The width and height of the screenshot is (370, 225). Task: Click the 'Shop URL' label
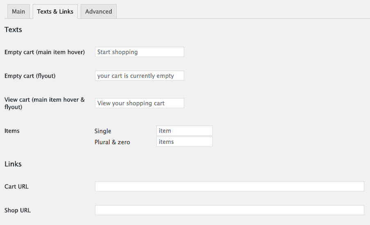18,210
